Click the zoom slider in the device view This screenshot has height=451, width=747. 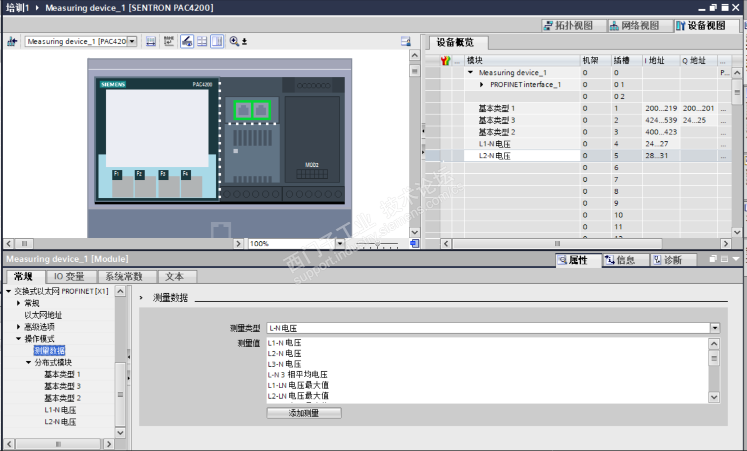pos(377,244)
